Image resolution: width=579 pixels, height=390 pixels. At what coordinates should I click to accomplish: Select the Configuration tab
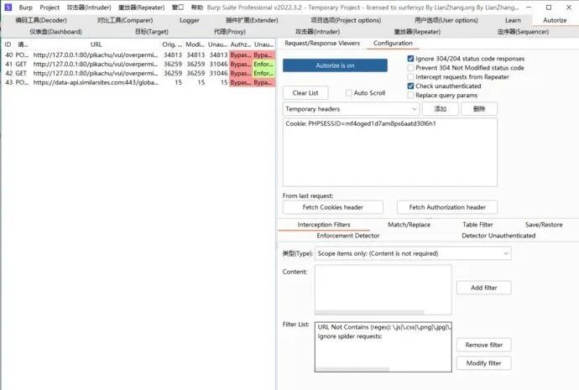[393, 43]
